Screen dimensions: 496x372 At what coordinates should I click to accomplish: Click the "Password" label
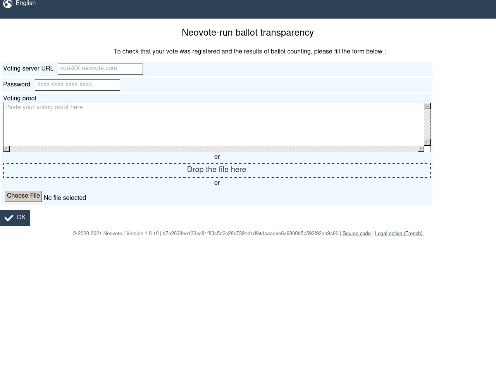pos(17,84)
